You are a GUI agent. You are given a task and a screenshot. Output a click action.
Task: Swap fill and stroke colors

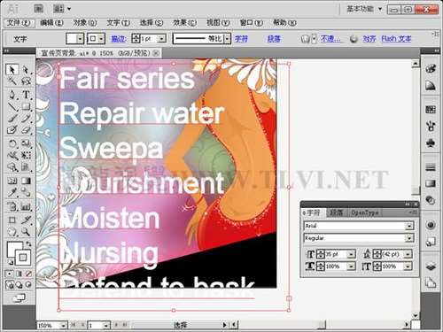(28, 243)
